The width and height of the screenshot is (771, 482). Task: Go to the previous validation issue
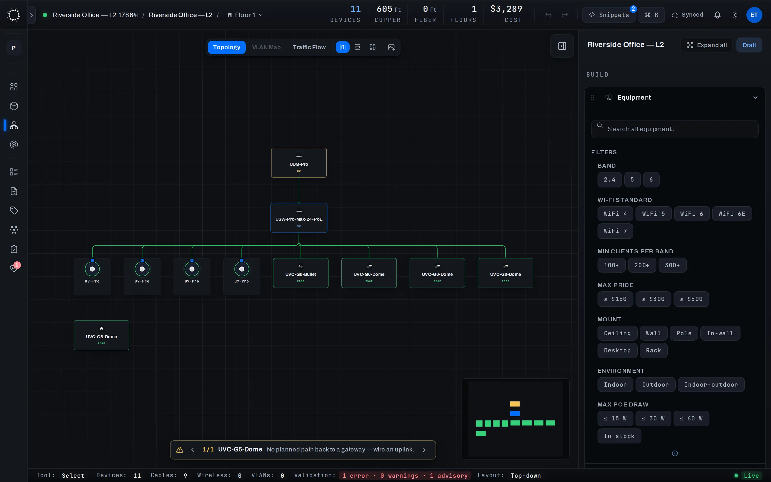192,450
